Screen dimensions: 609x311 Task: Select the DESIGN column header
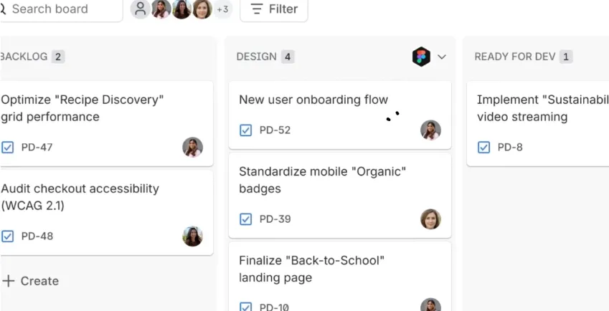point(256,57)
